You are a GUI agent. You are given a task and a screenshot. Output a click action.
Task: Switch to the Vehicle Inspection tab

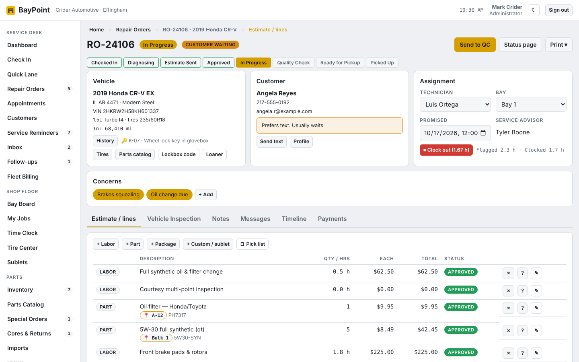174,219
